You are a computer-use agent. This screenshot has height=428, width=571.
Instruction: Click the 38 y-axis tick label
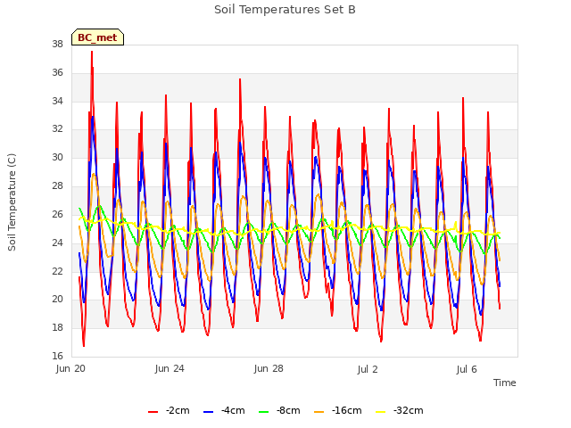(x=57, y=44)
